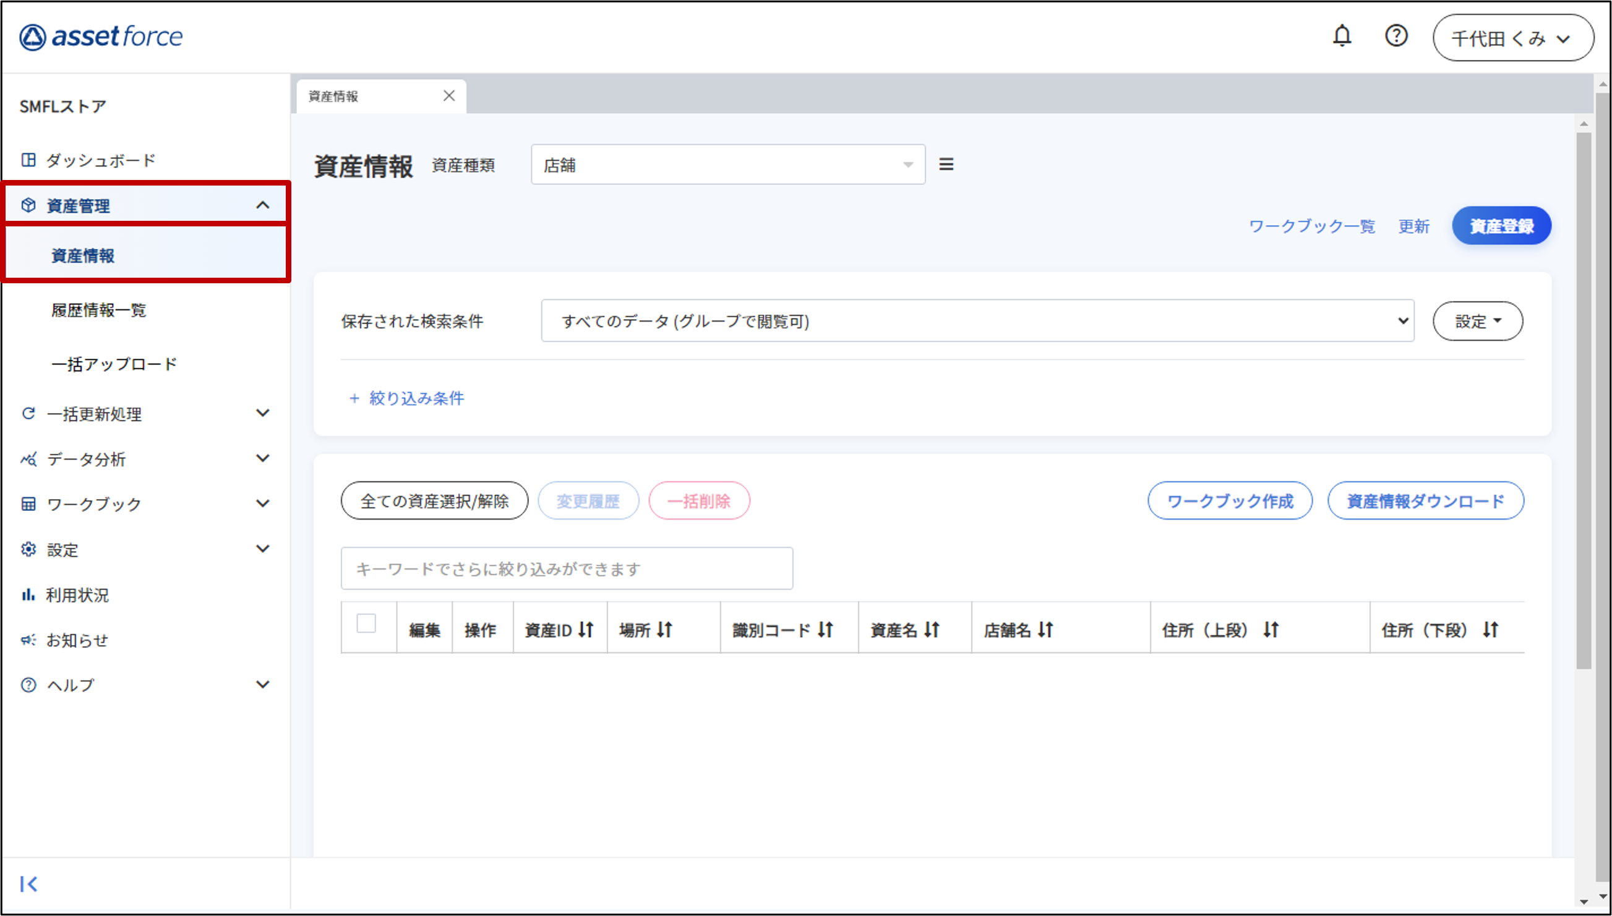Viewport: 1612px width, 916px height.
Task: Tick the select-all checkbox in table header
Action: click(366, 623)
